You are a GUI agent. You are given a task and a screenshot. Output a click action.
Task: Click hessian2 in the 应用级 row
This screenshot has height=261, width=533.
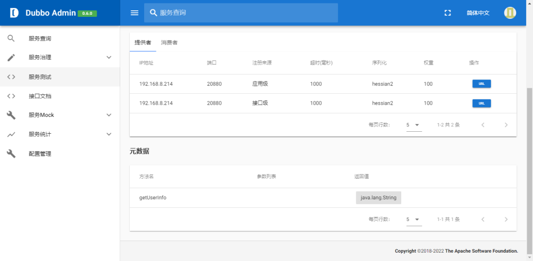(382, 84)
